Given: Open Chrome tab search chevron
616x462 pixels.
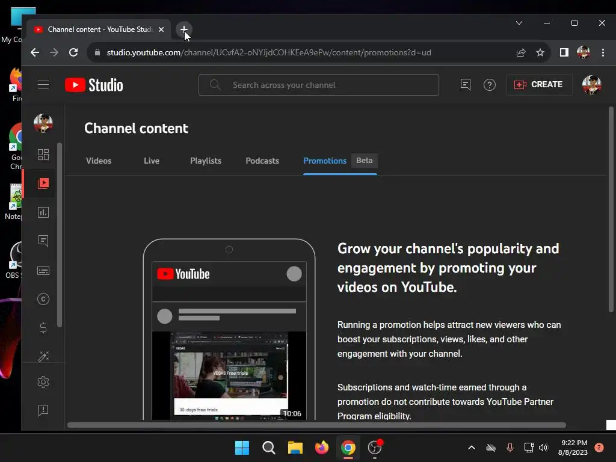Looking at the screenshot, I should coord(519,23).
